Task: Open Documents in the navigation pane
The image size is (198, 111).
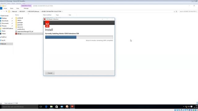Action: [x=5, y=23]
